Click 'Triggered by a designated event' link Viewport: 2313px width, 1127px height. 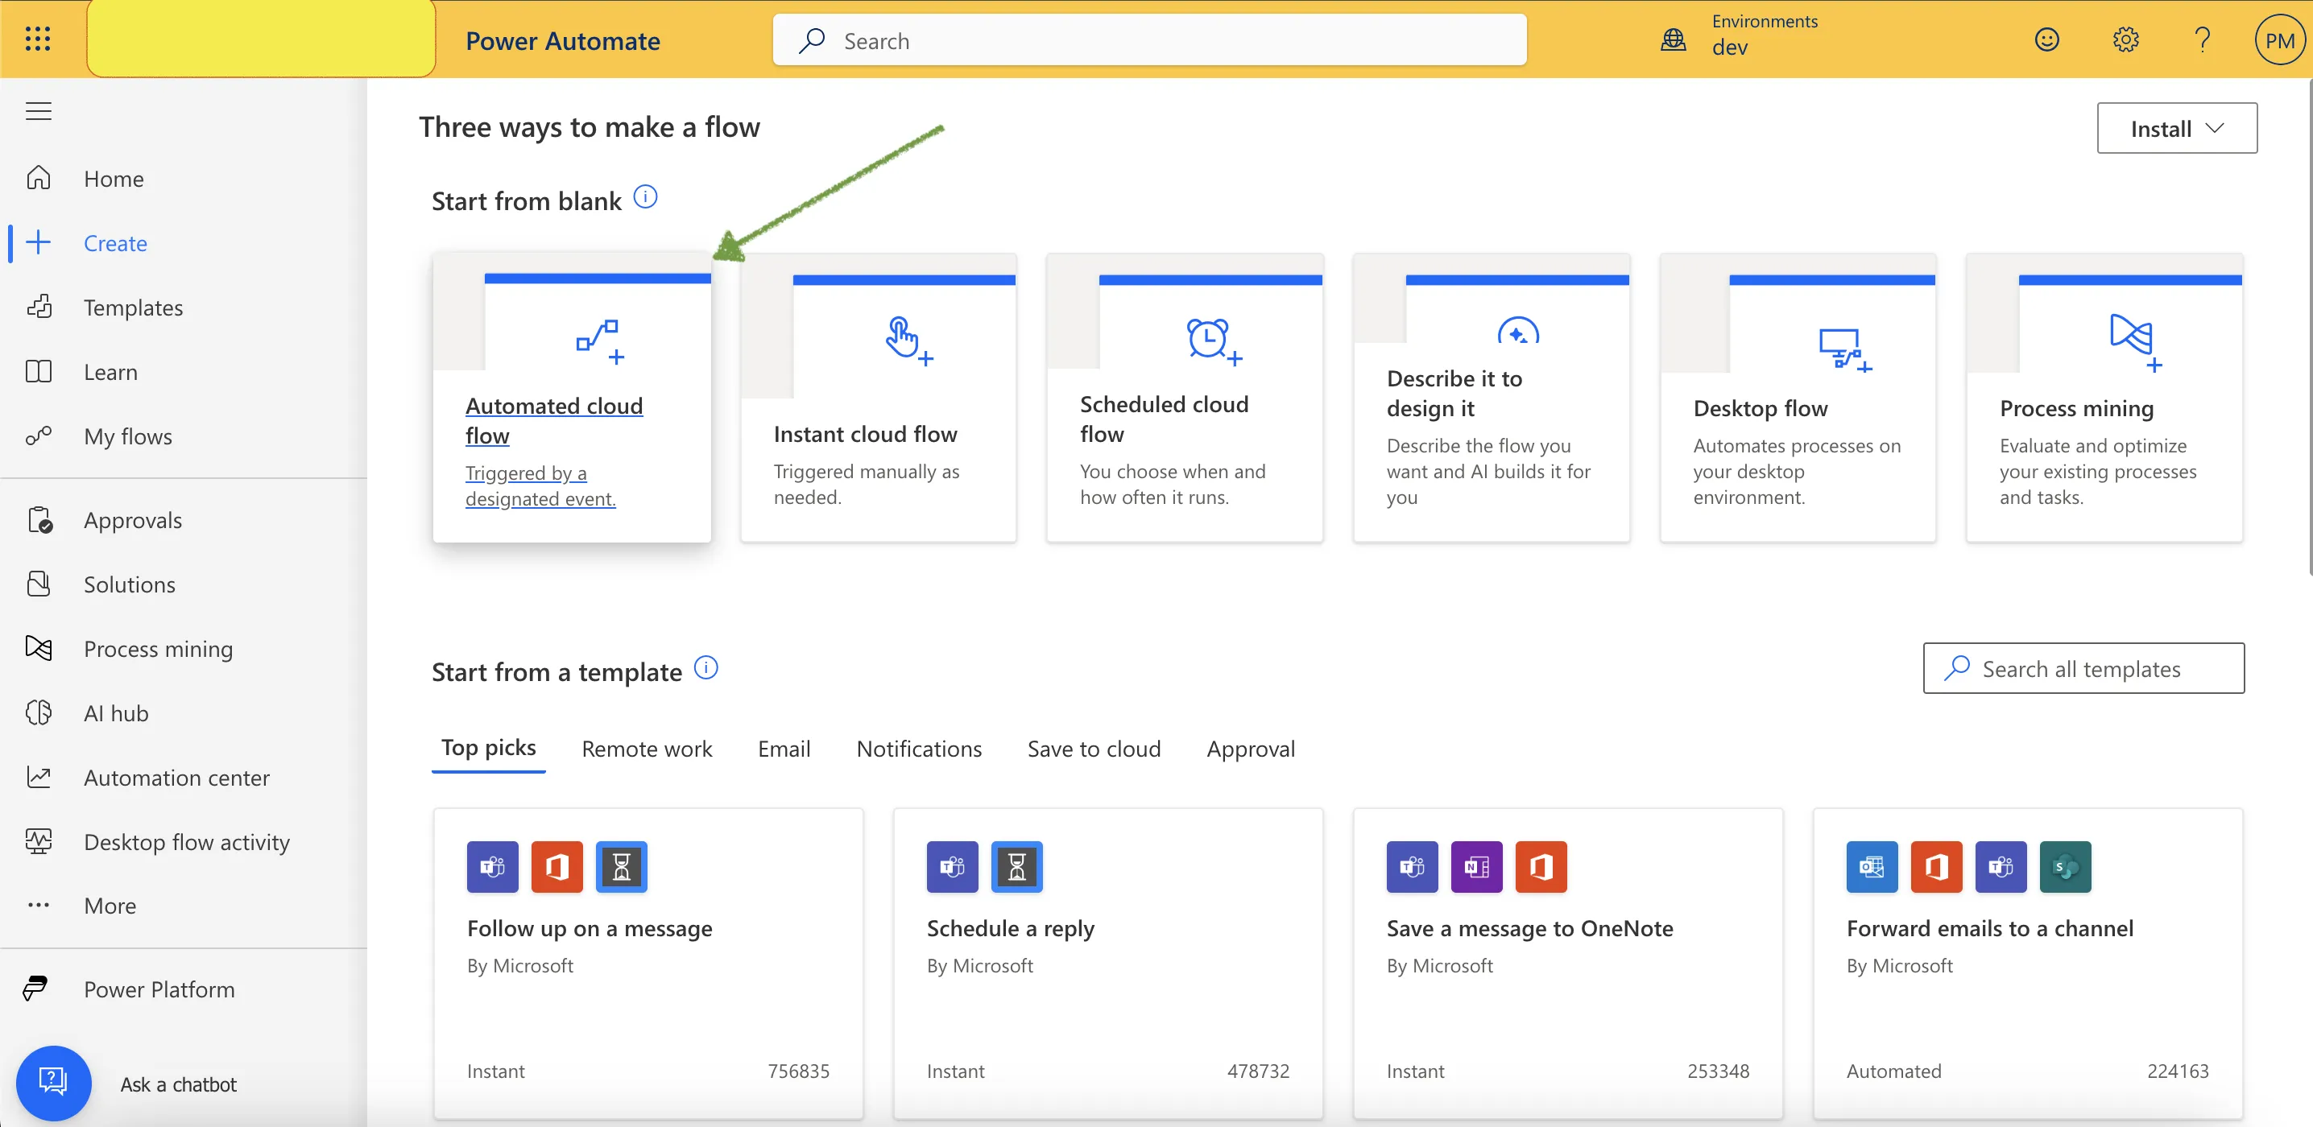click(540, 485)
